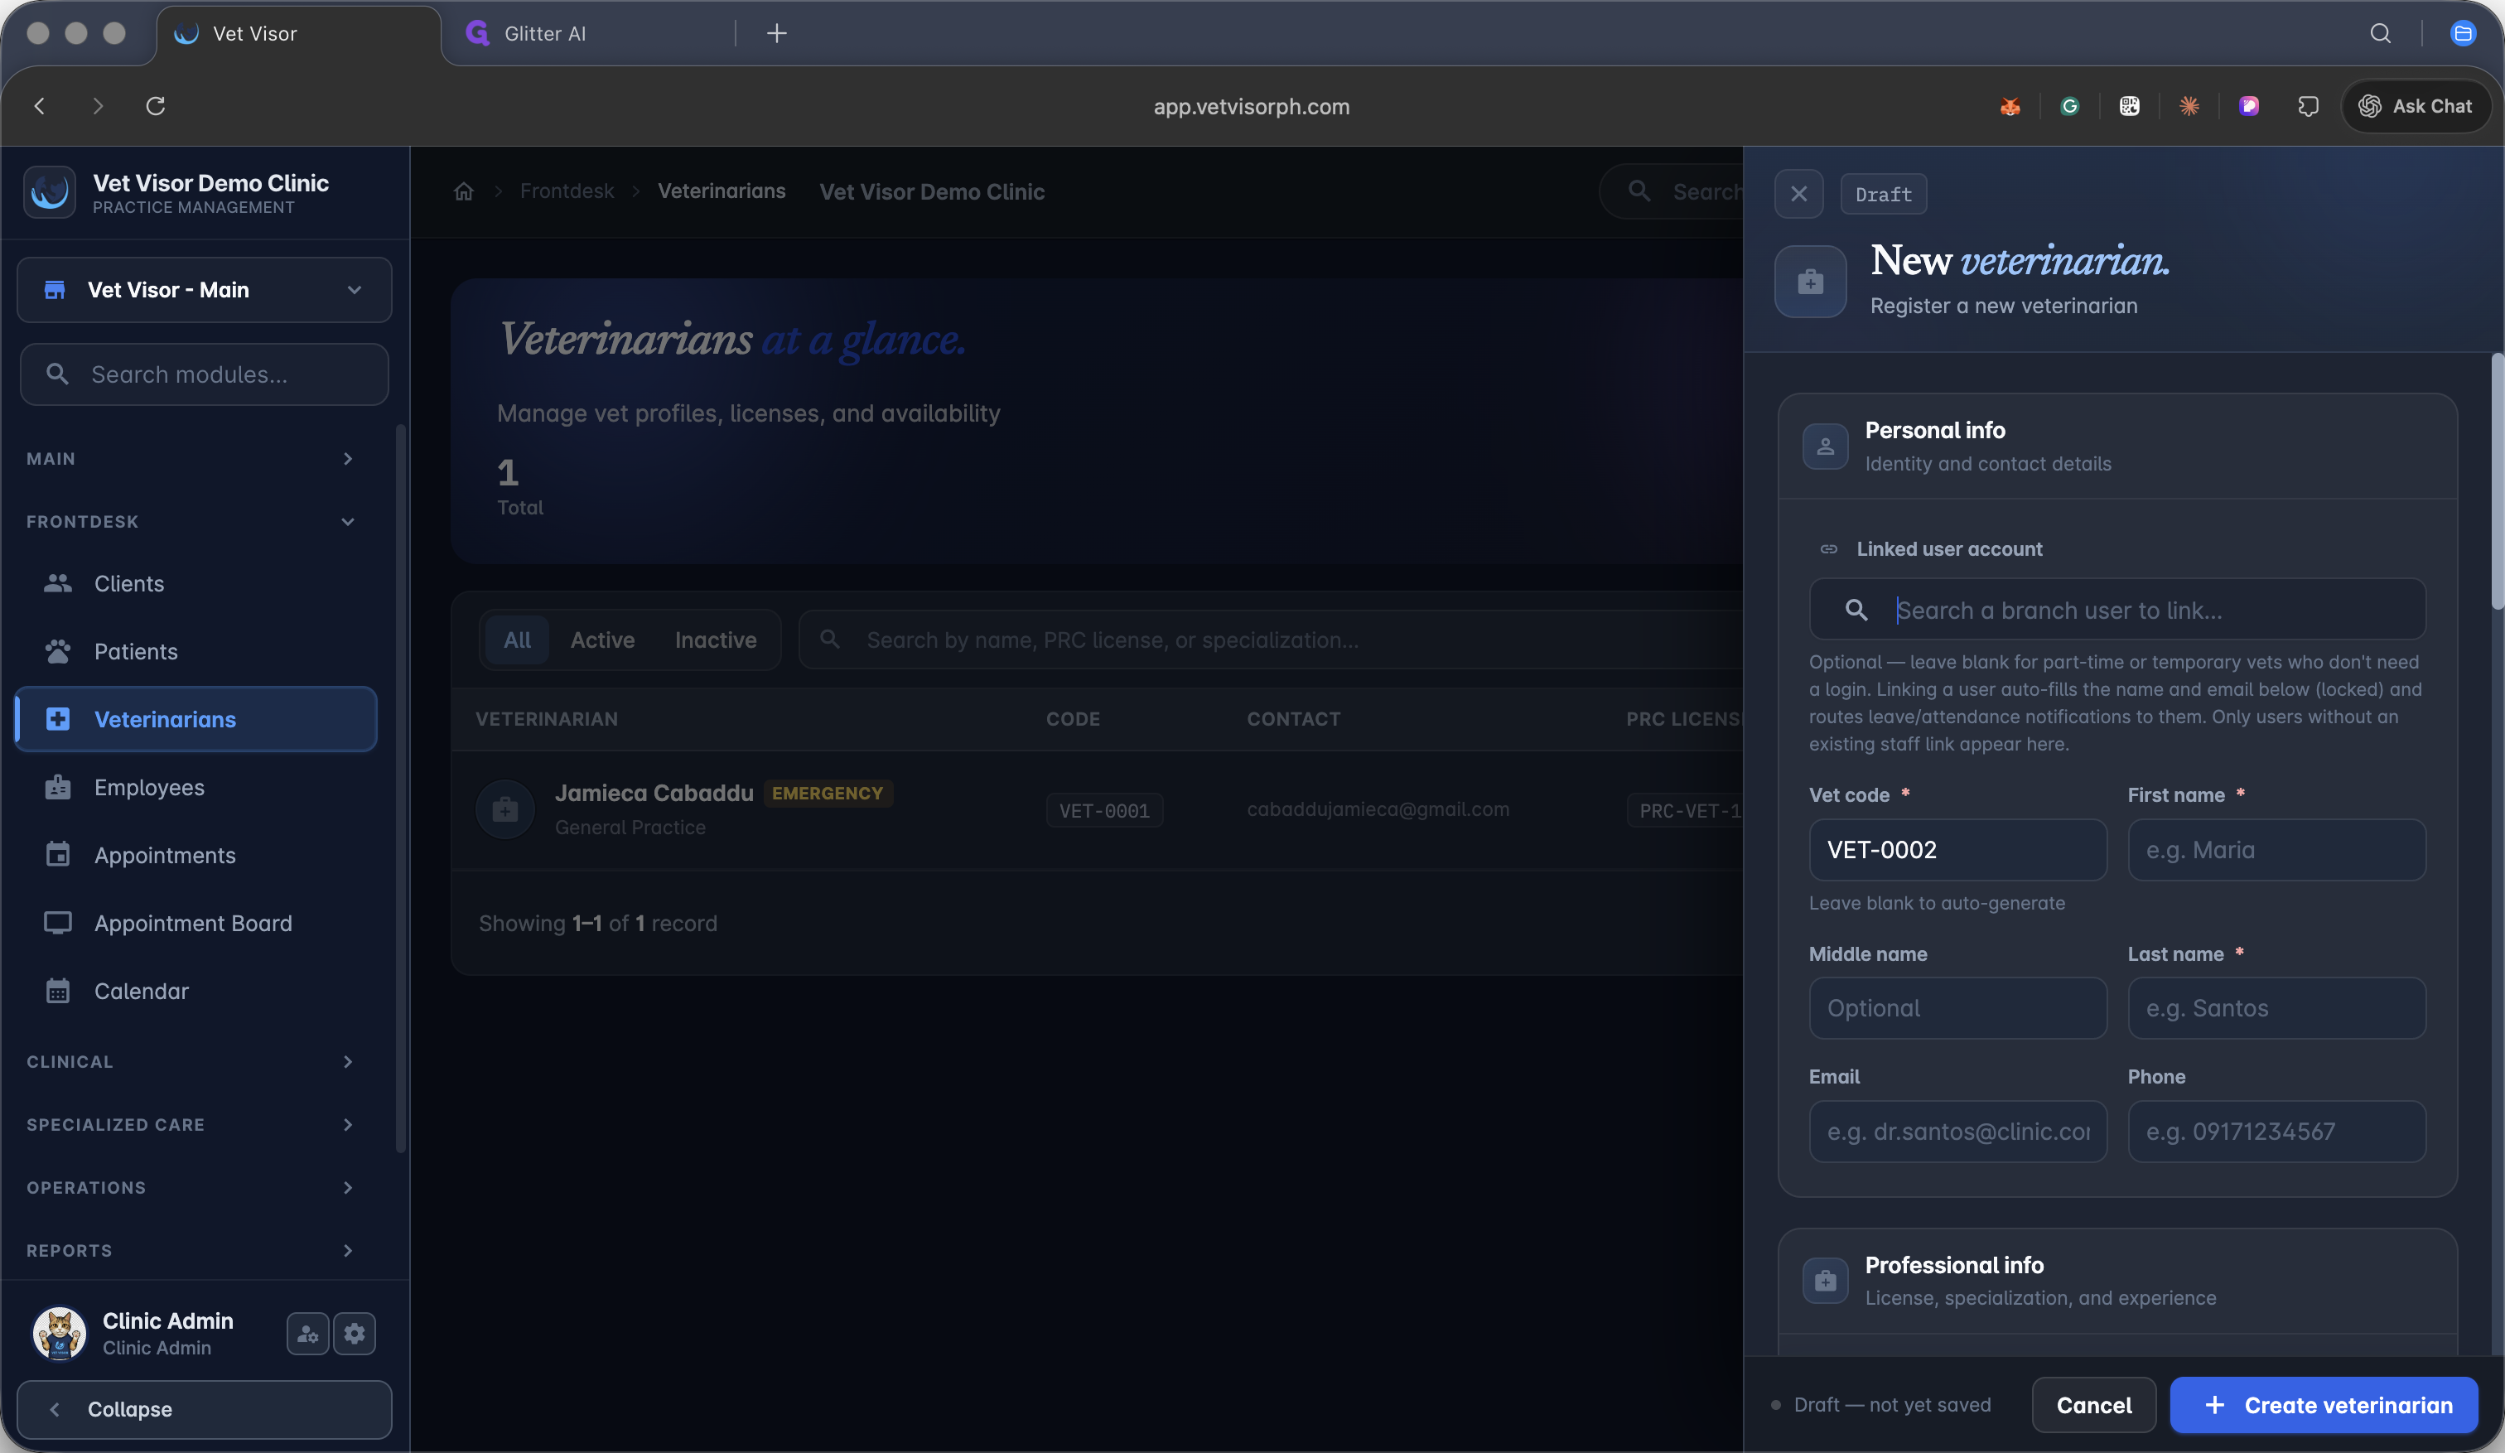2505x1453 pixels.
Task: Click the Phone input field
Action: (2276, 1131)
